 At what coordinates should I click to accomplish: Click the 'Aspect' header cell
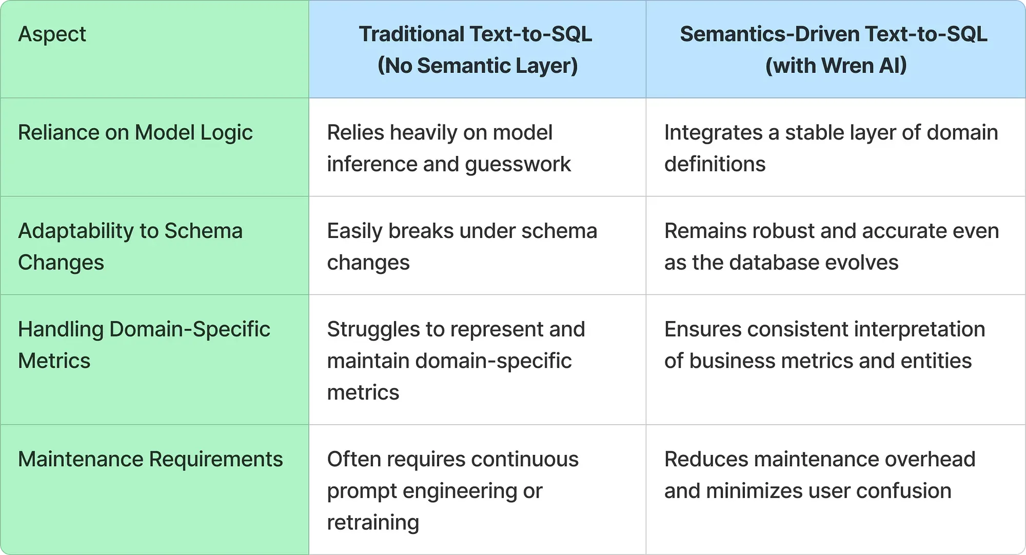pos(52,34)
